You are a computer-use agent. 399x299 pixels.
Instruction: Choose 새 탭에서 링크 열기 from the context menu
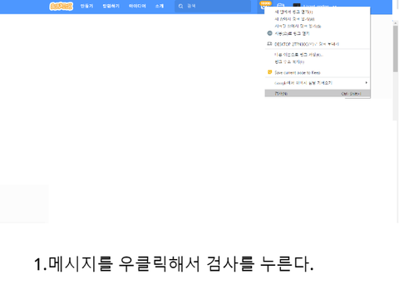(318, 12)
